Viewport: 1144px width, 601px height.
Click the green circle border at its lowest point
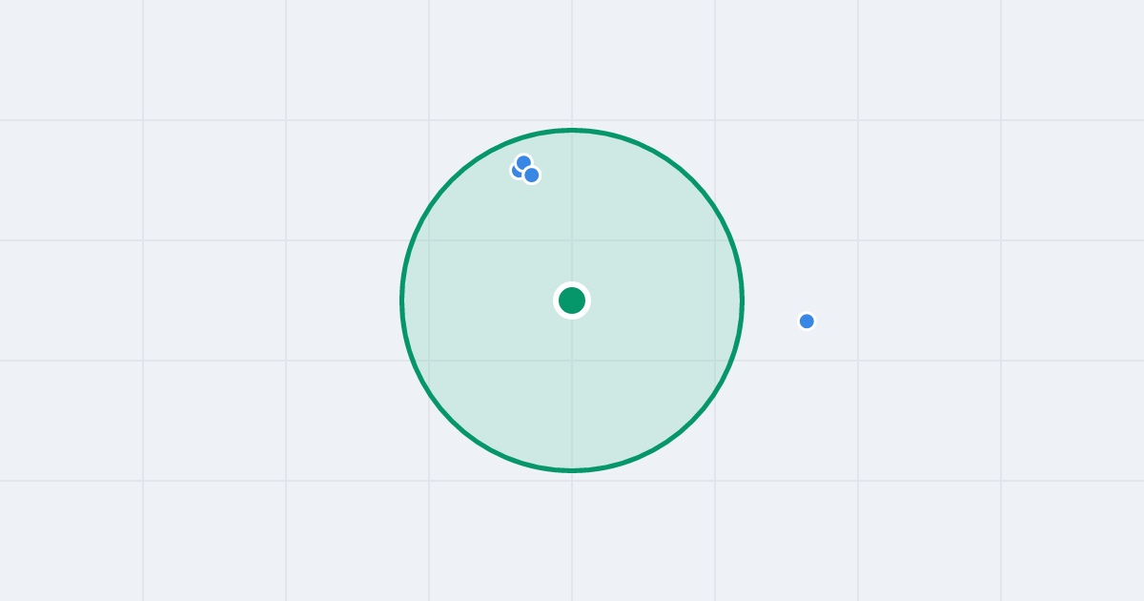pyautogui.click(x=572, y=470)
